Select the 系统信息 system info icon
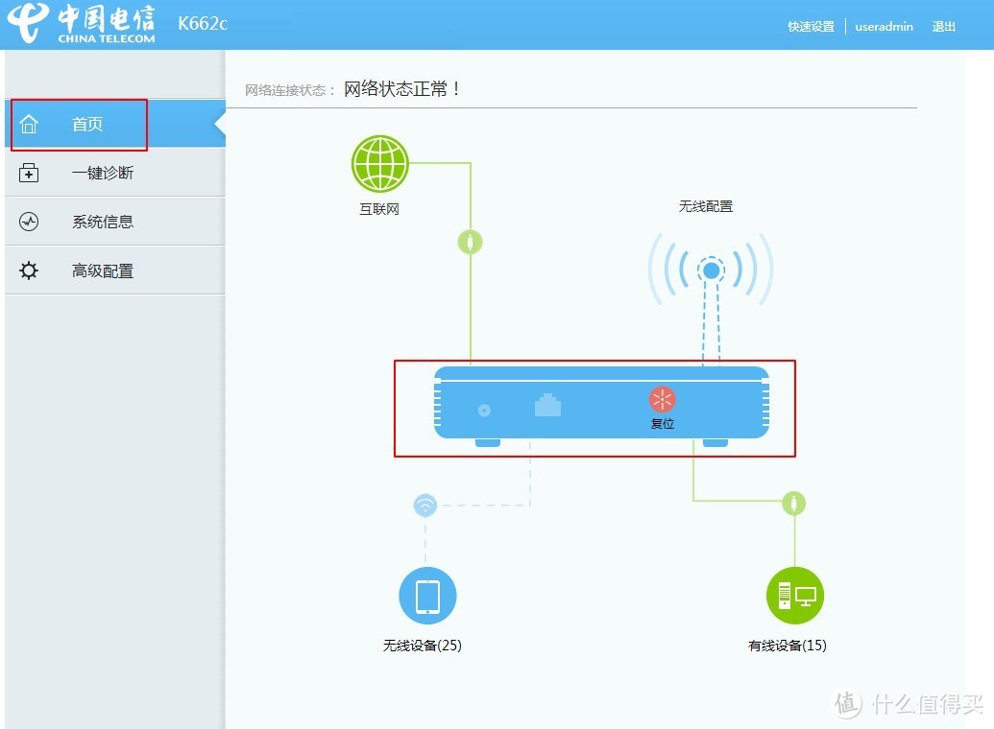994x729 pixels. [x=29, y=221]
